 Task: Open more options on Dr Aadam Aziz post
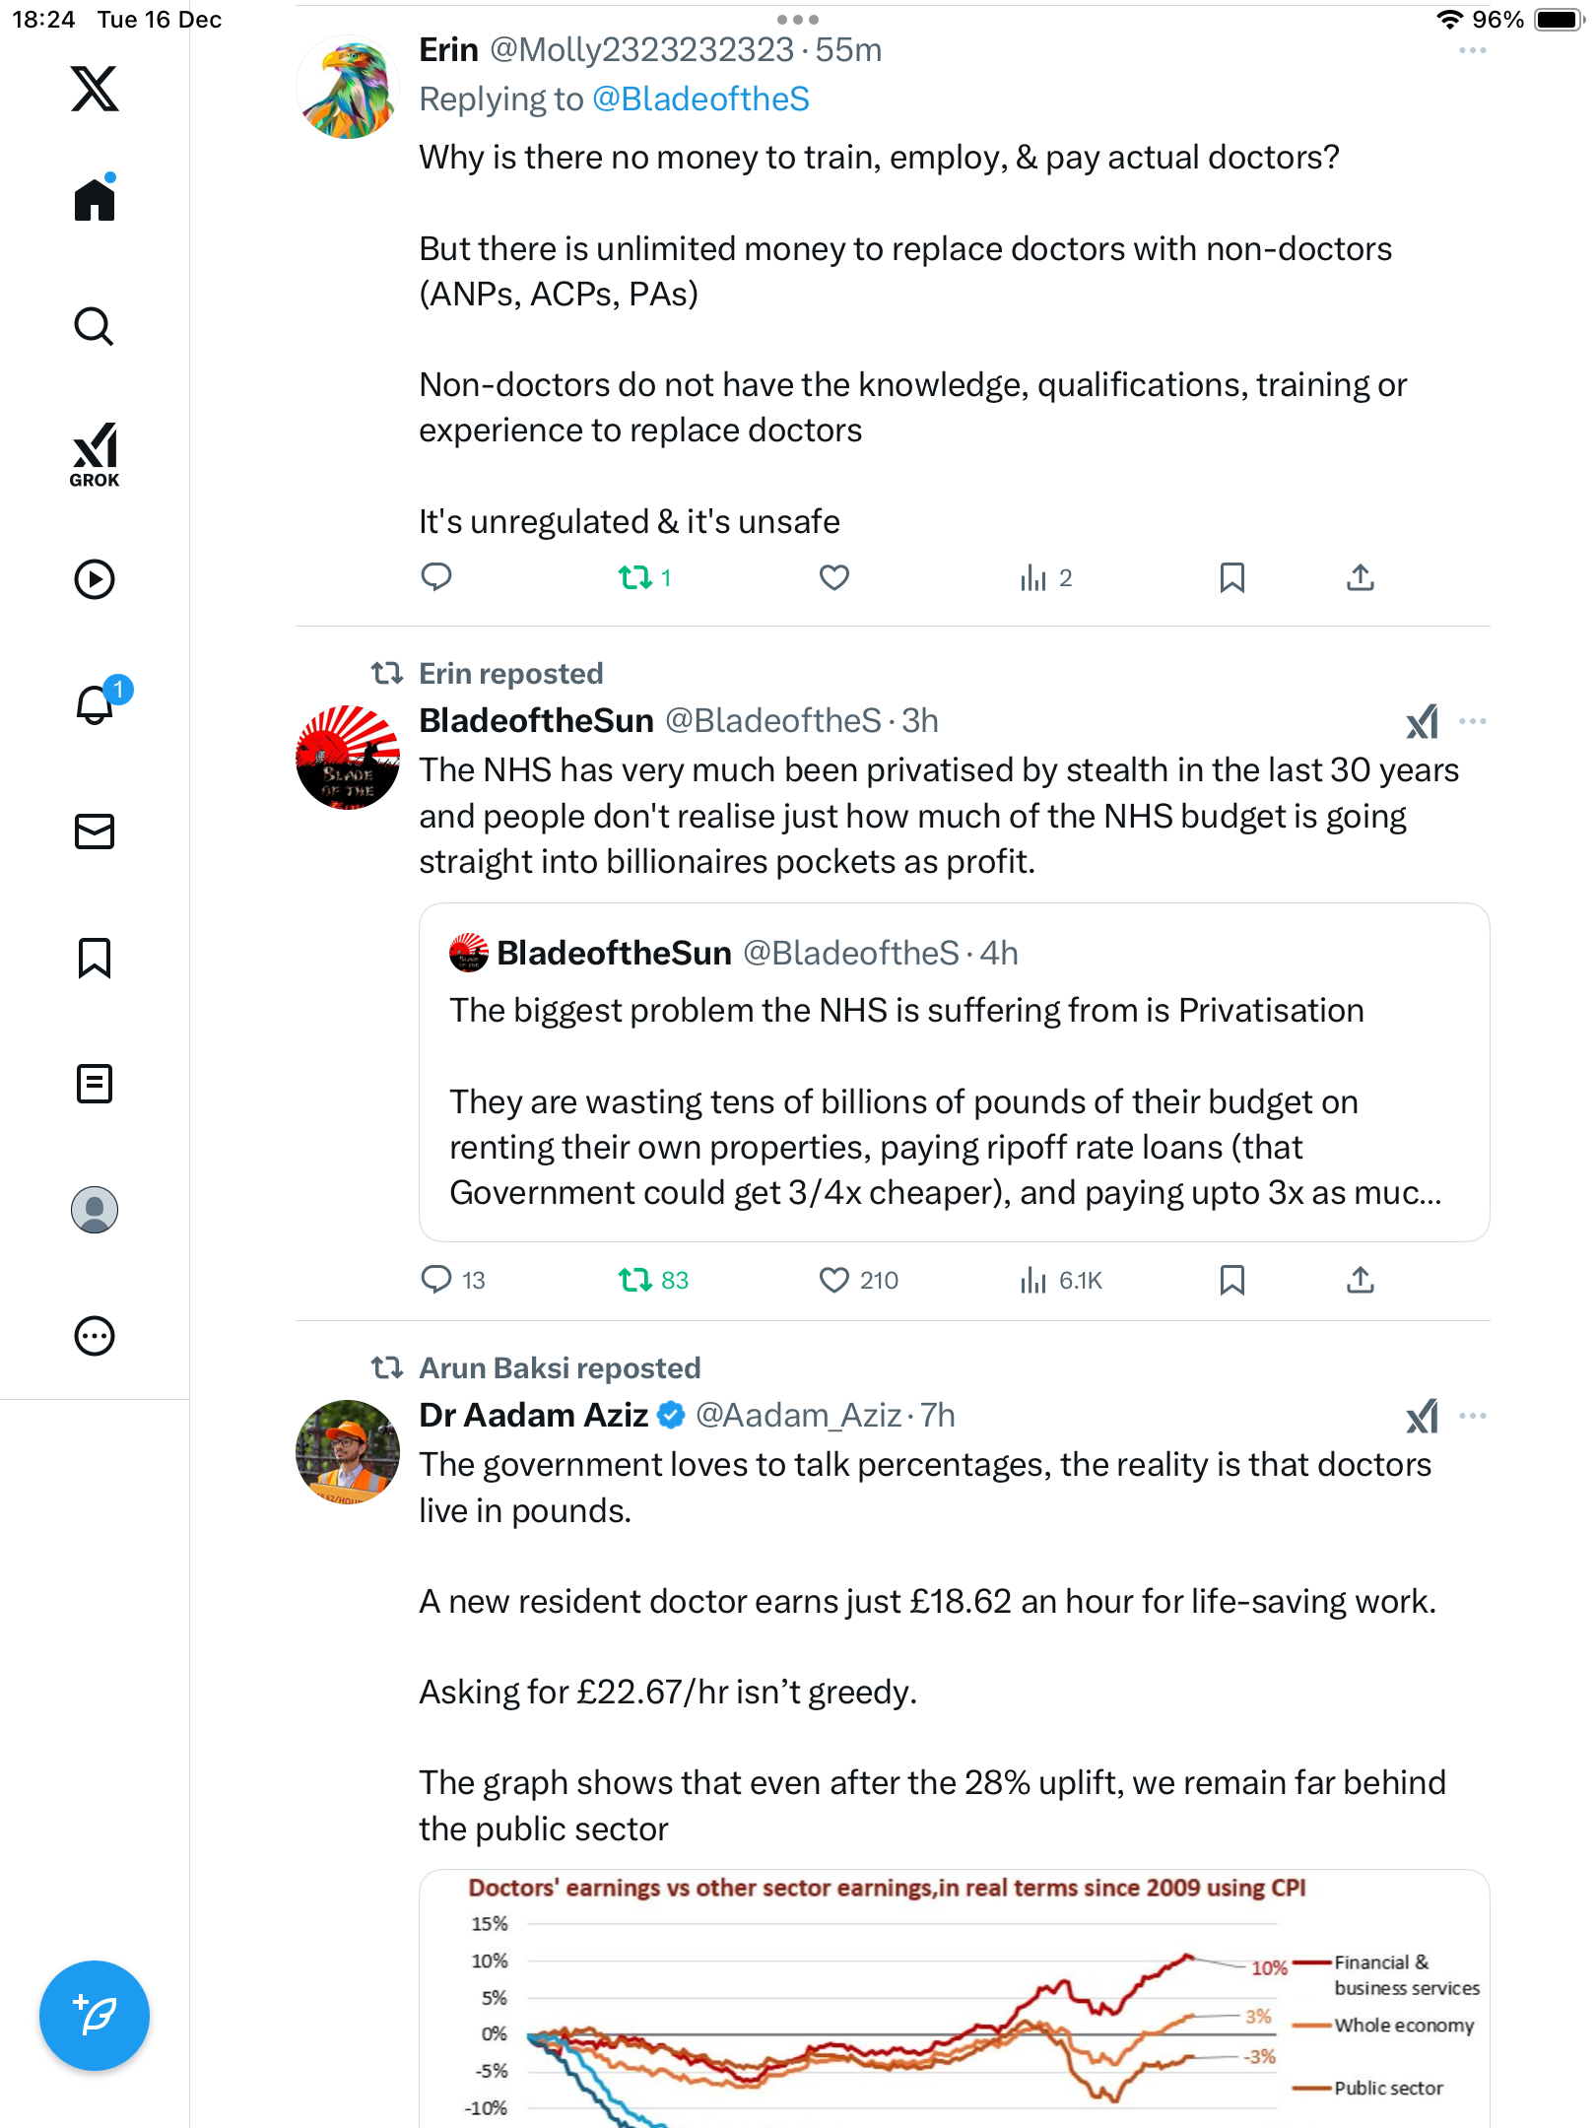coord(1472,1416)
